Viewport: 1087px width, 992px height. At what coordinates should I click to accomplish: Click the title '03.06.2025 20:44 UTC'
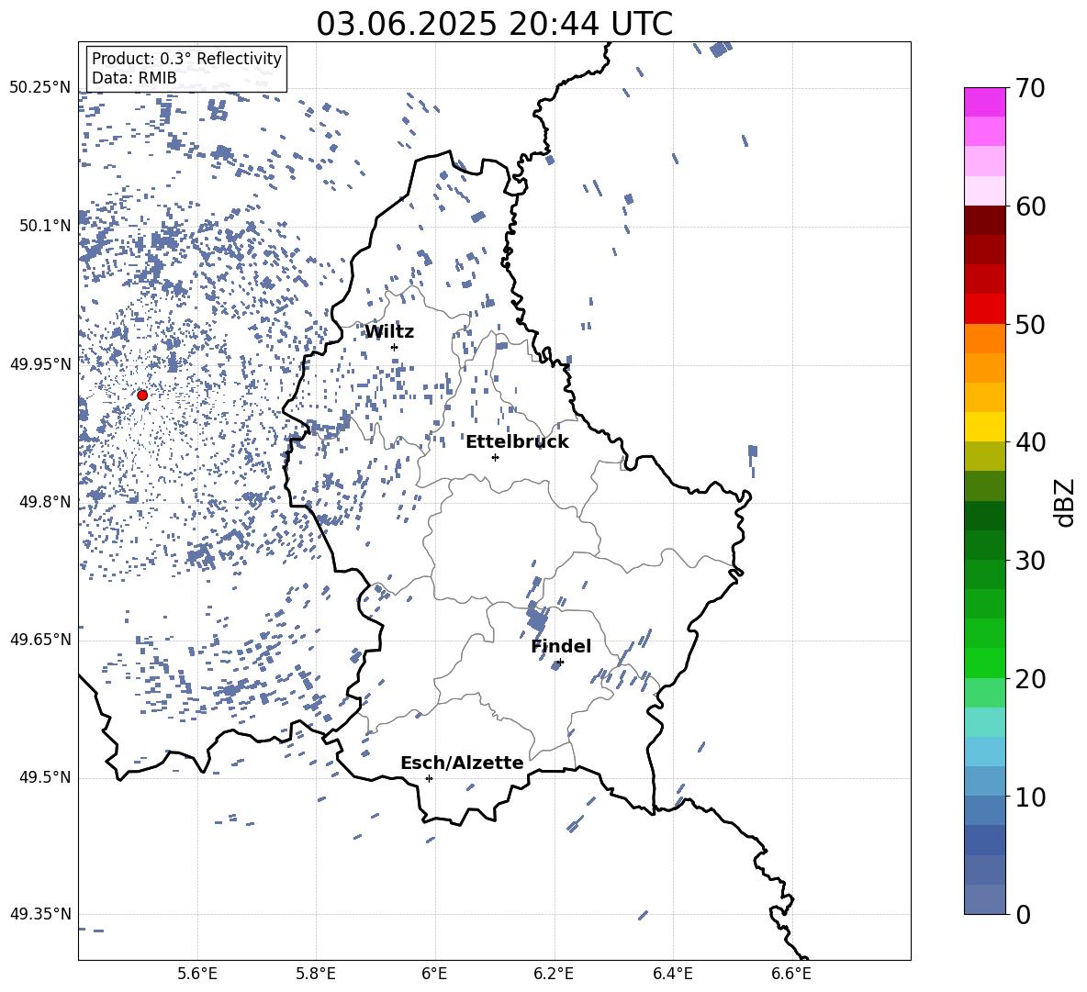coord(494,24)
